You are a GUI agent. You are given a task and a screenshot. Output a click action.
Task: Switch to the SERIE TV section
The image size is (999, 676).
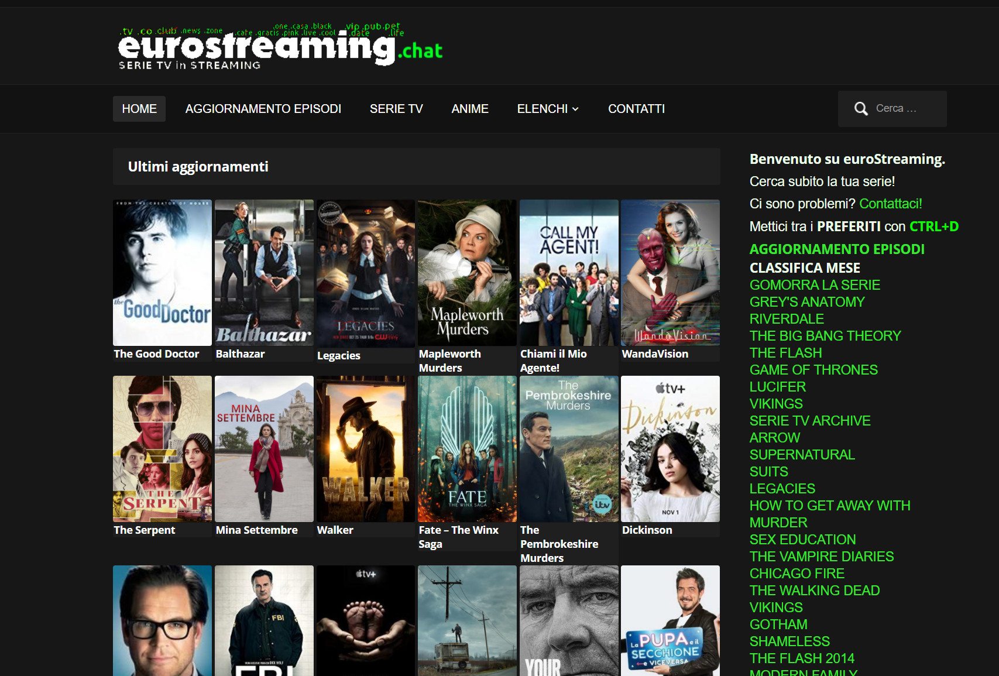(396, 109)
